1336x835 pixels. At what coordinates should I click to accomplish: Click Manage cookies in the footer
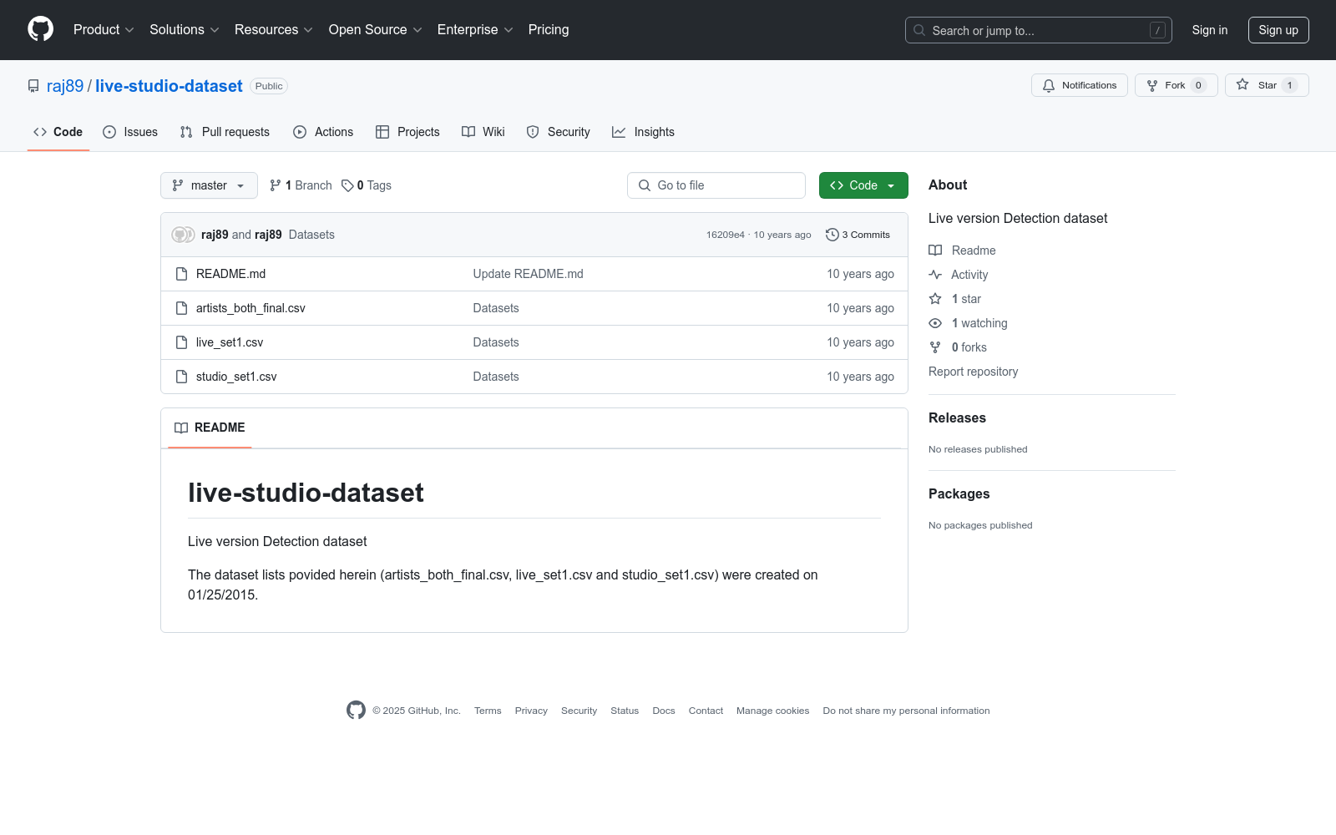772,711
